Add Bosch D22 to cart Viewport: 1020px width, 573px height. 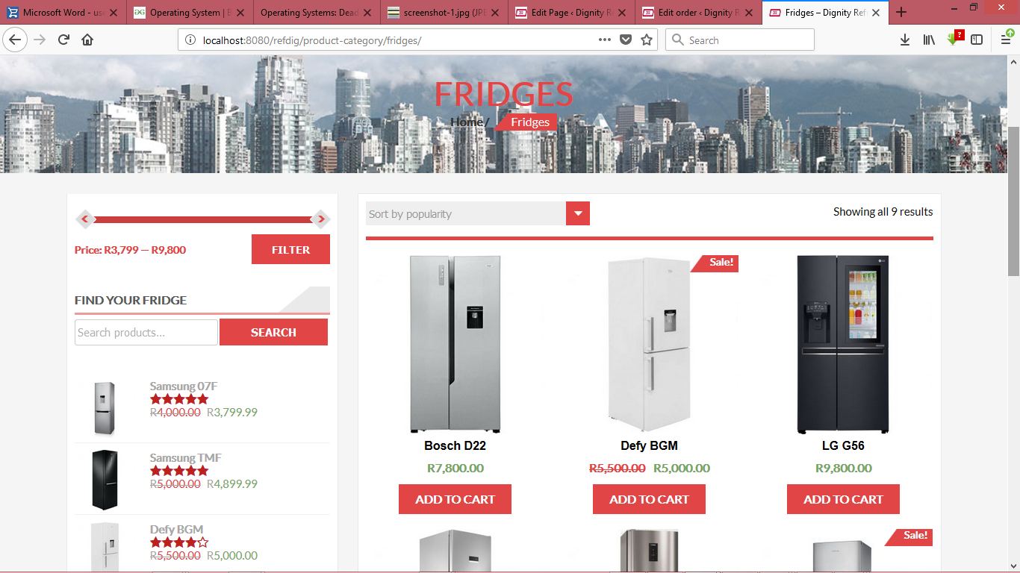click(x=455, y=499)
